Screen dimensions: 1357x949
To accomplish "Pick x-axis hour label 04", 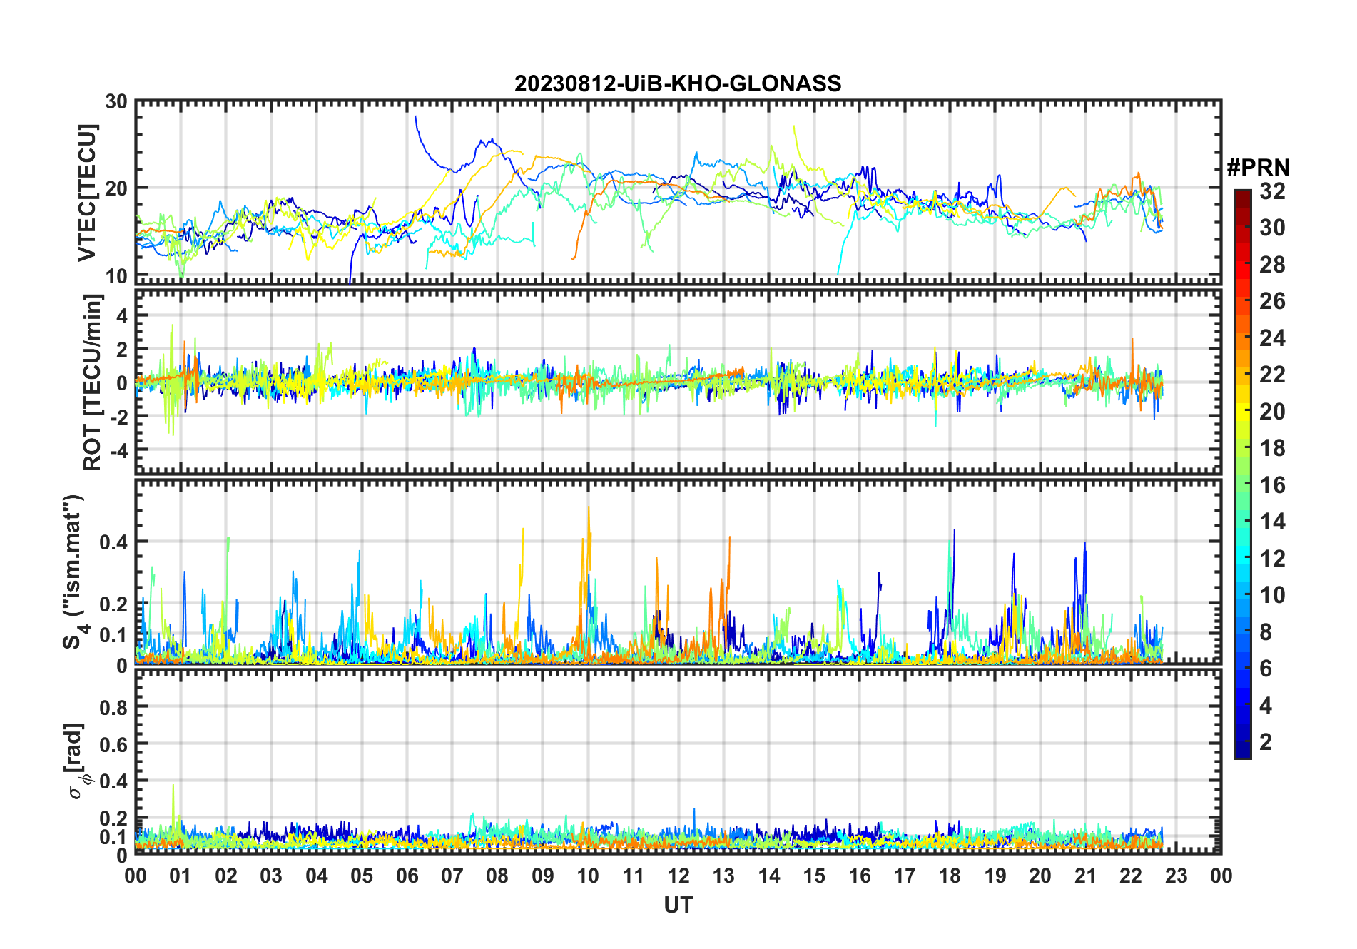I will tap(317, 876).
